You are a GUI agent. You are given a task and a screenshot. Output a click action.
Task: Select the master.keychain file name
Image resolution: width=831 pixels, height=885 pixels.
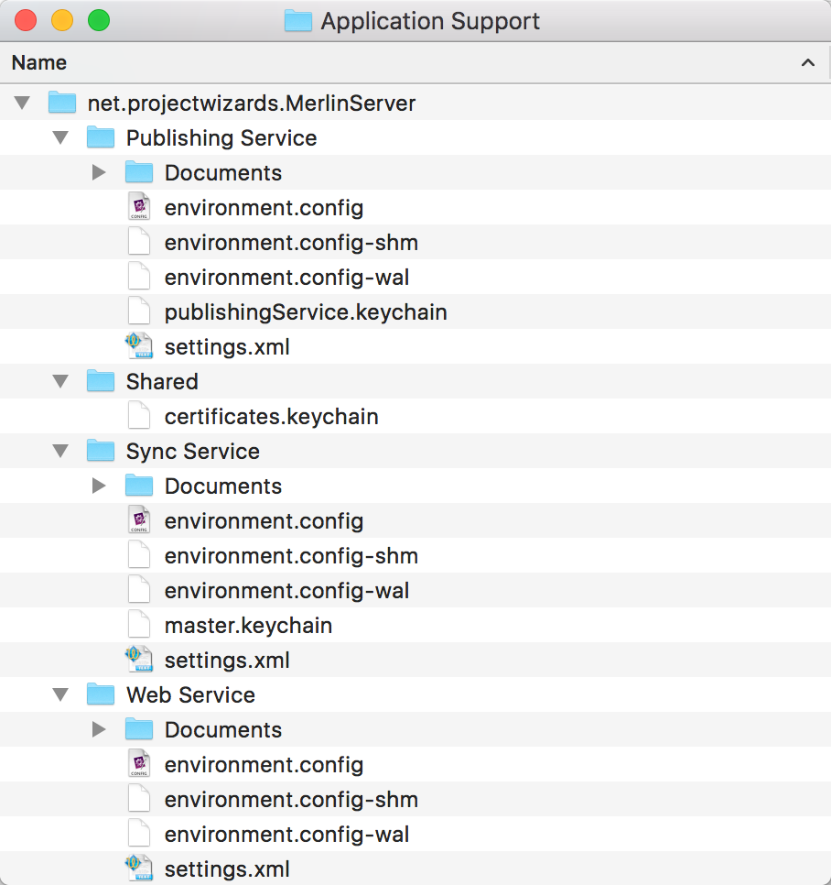pos(249,626)
